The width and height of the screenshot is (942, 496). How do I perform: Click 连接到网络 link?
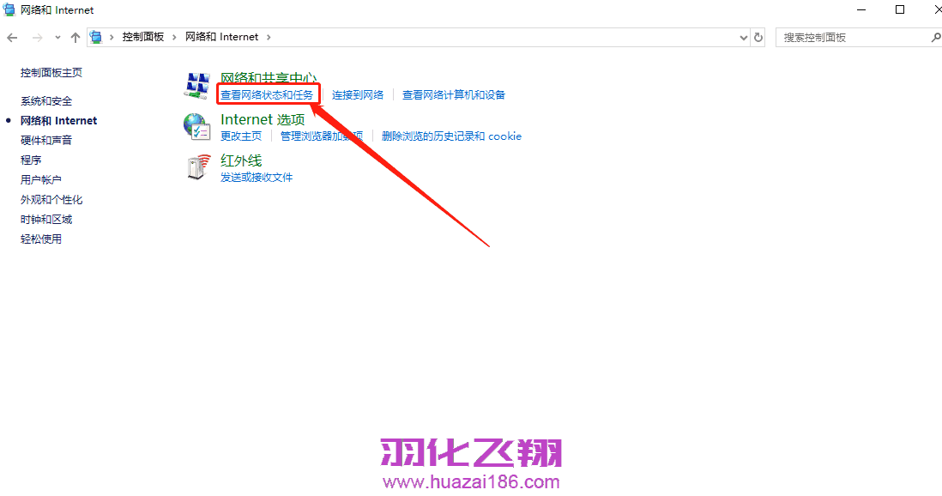click(x=358, y=95)
